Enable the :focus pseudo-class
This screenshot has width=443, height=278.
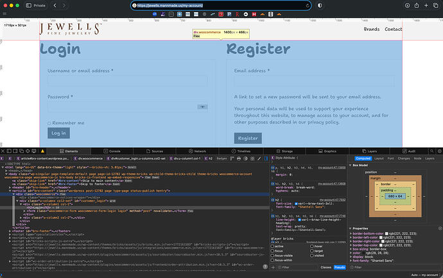tap(273, 250)
